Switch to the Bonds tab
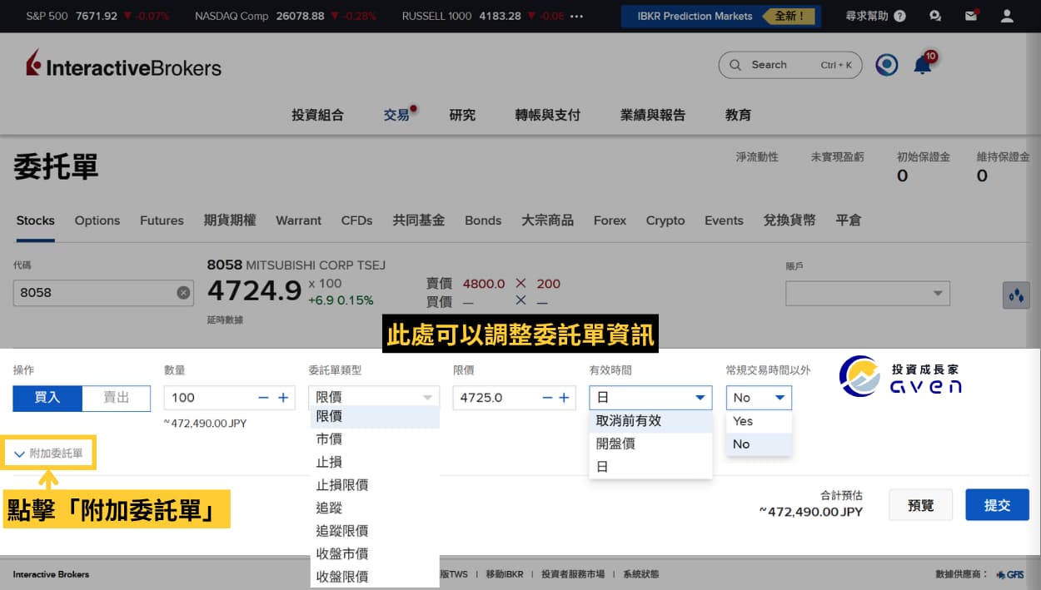 [483, 221]
